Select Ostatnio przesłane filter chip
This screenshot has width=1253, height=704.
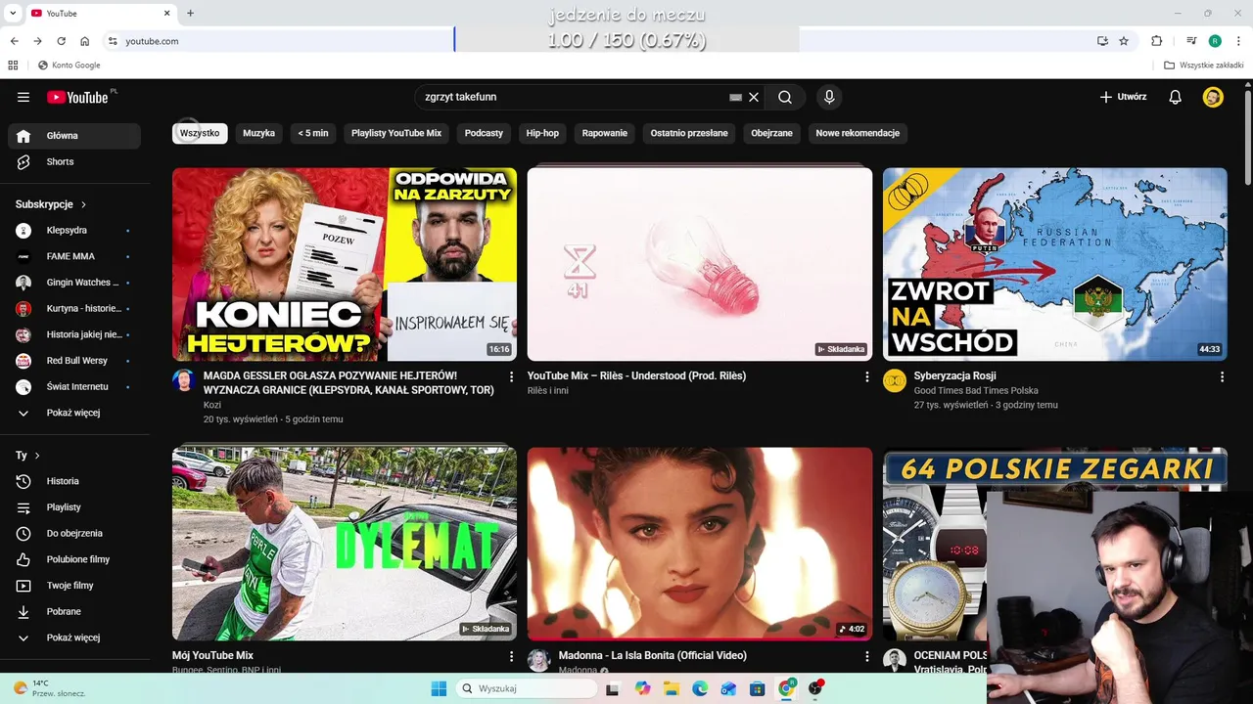[x=689, y=133]
